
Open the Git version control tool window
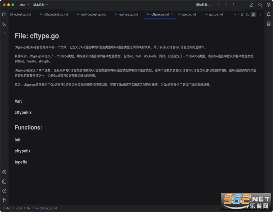[4, 200]
